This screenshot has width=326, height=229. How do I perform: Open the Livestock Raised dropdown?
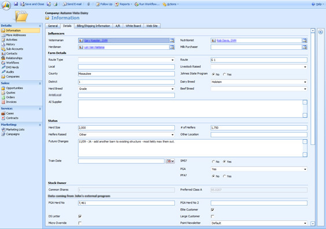(x=259, y=67)
